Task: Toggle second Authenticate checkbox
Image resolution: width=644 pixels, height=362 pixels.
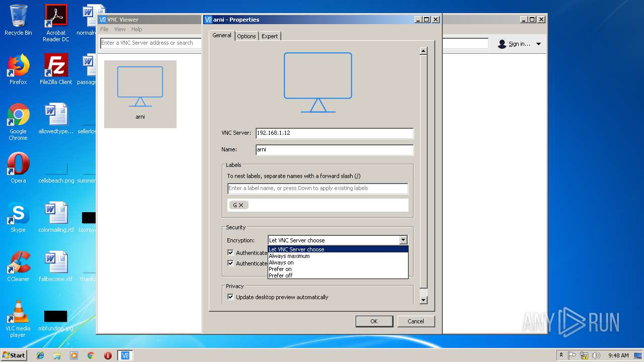Action: pos(230,263)
